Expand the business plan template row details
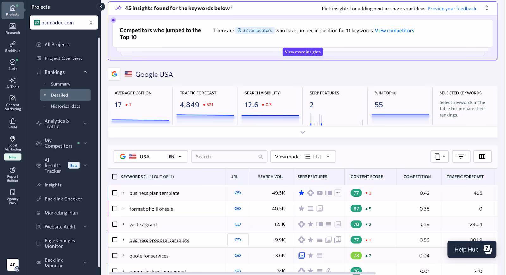This screenshot has width=506, height=275. point(123,193)
